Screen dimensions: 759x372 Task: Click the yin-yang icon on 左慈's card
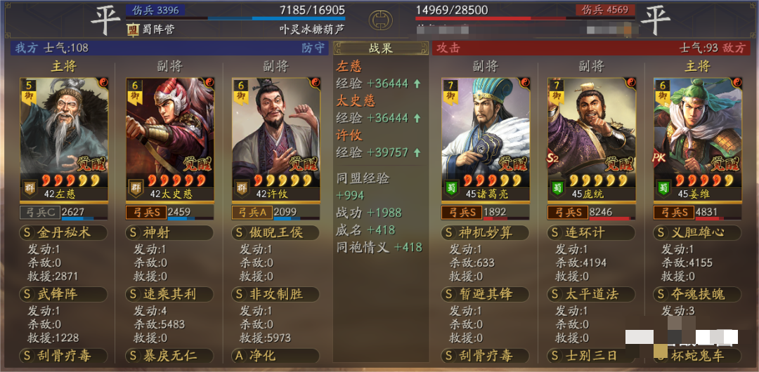tap(103, 82)
